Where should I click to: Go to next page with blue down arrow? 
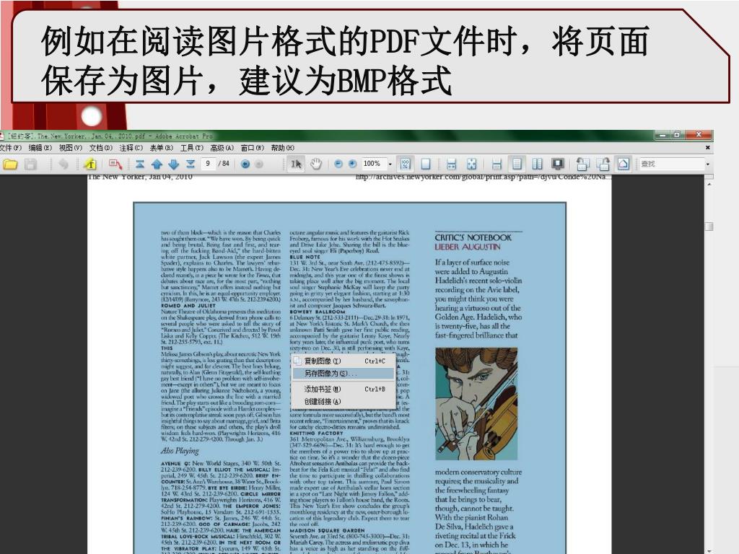[x=173, y=164]
